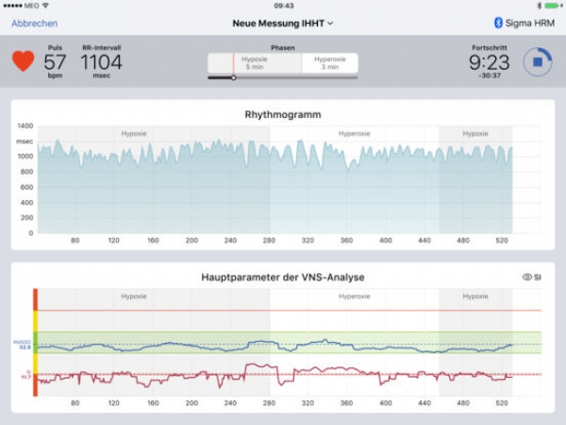Tap the battery icon in the status bar
The width and height of the screenshot is (566, 425).
pos(554,6)
